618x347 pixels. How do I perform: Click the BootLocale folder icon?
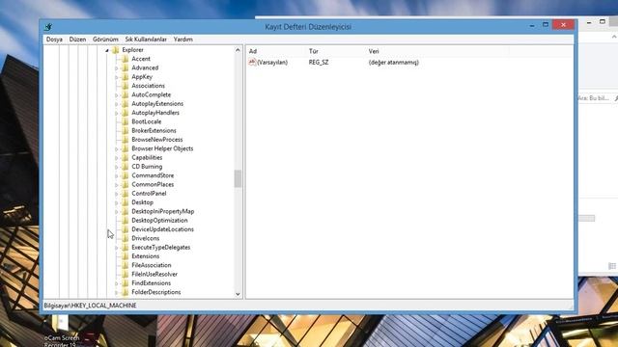(125, 121)
